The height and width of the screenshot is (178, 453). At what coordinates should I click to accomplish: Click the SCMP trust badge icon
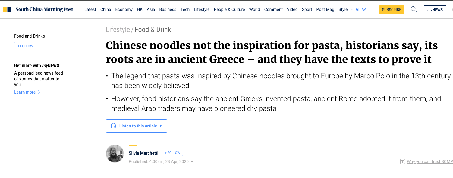pos(402,162)
